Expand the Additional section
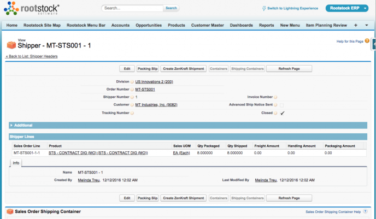Image resolution: width=376 pixels, height=219 pixels. pyautogui.click(x=188, y=125)
